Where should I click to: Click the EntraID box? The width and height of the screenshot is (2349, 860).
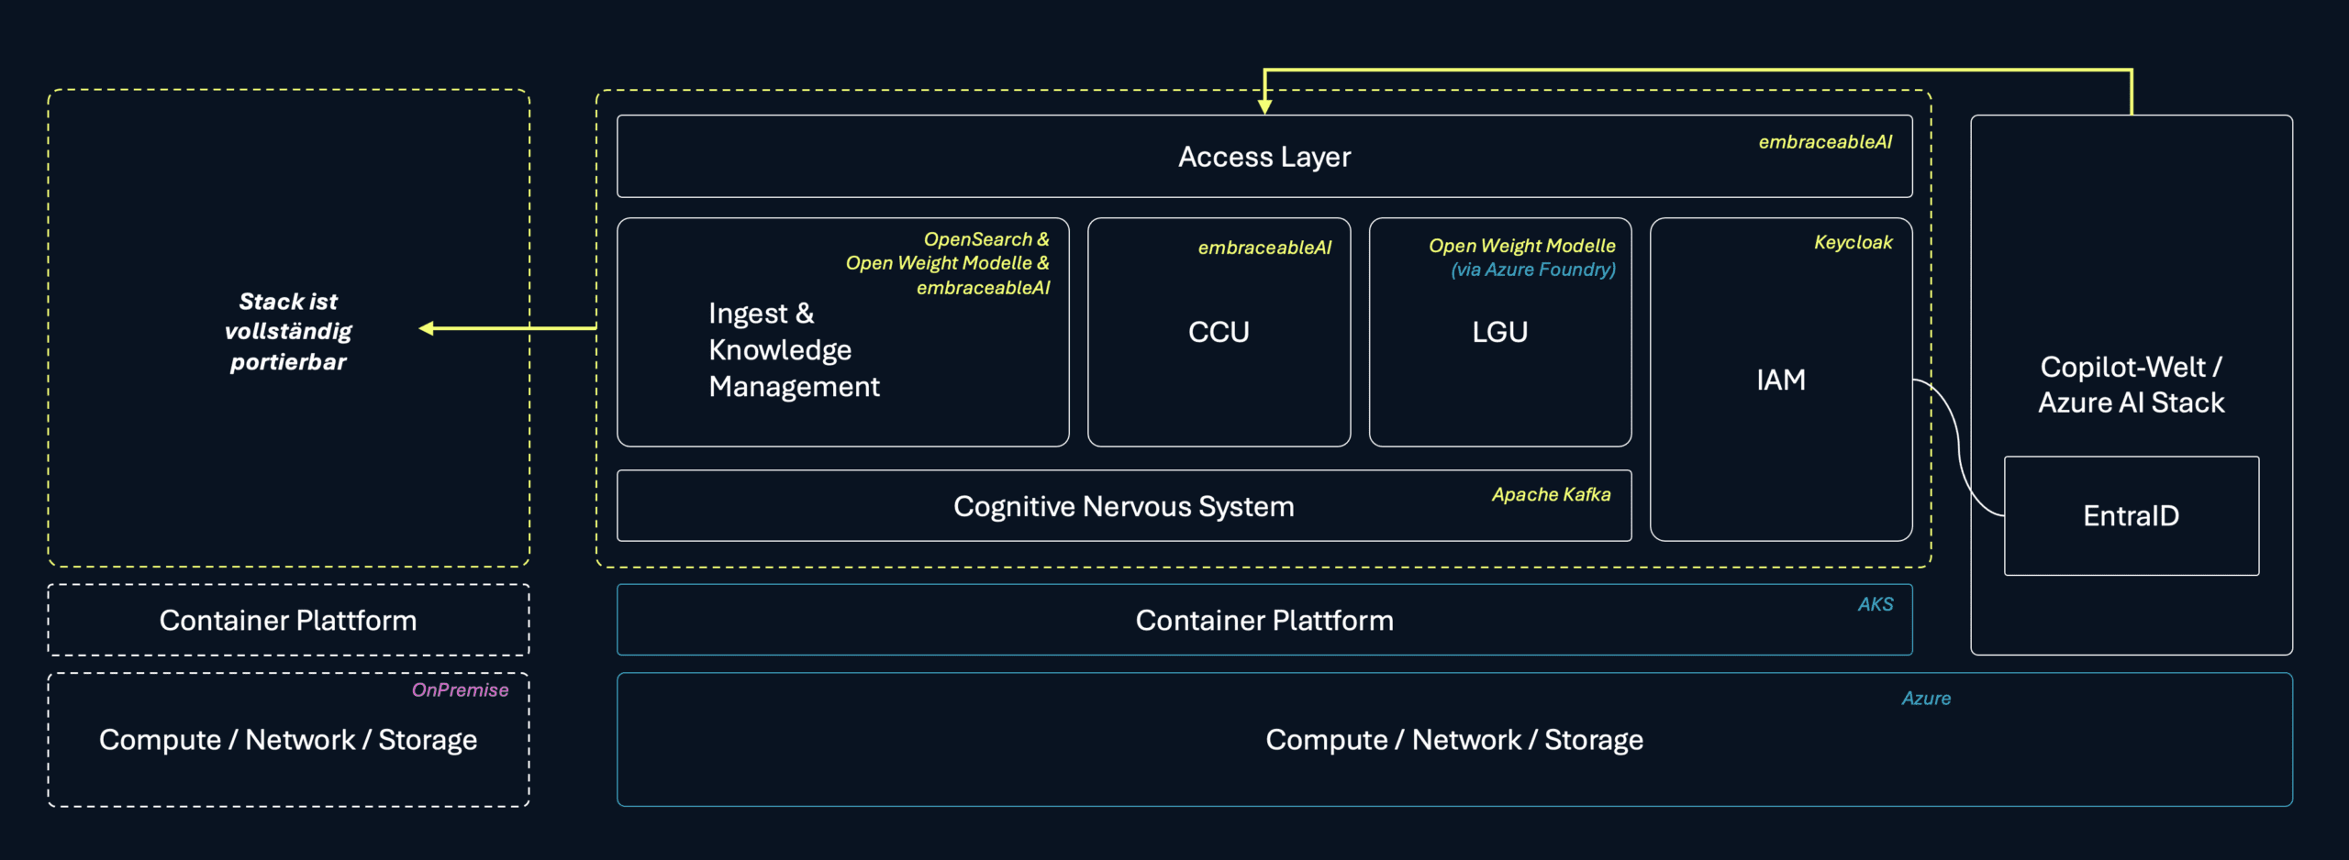(x=2131, y=516)
